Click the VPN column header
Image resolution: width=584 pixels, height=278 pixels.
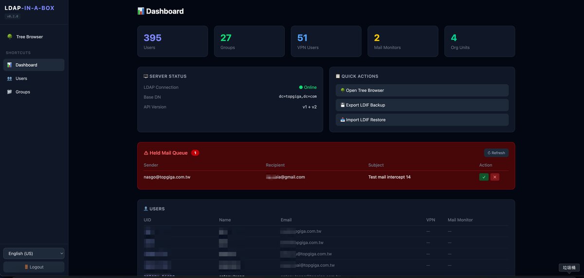431,220
